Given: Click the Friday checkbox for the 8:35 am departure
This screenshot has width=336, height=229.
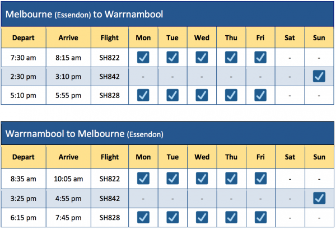Looking at the screenshot, I should 260,178.
